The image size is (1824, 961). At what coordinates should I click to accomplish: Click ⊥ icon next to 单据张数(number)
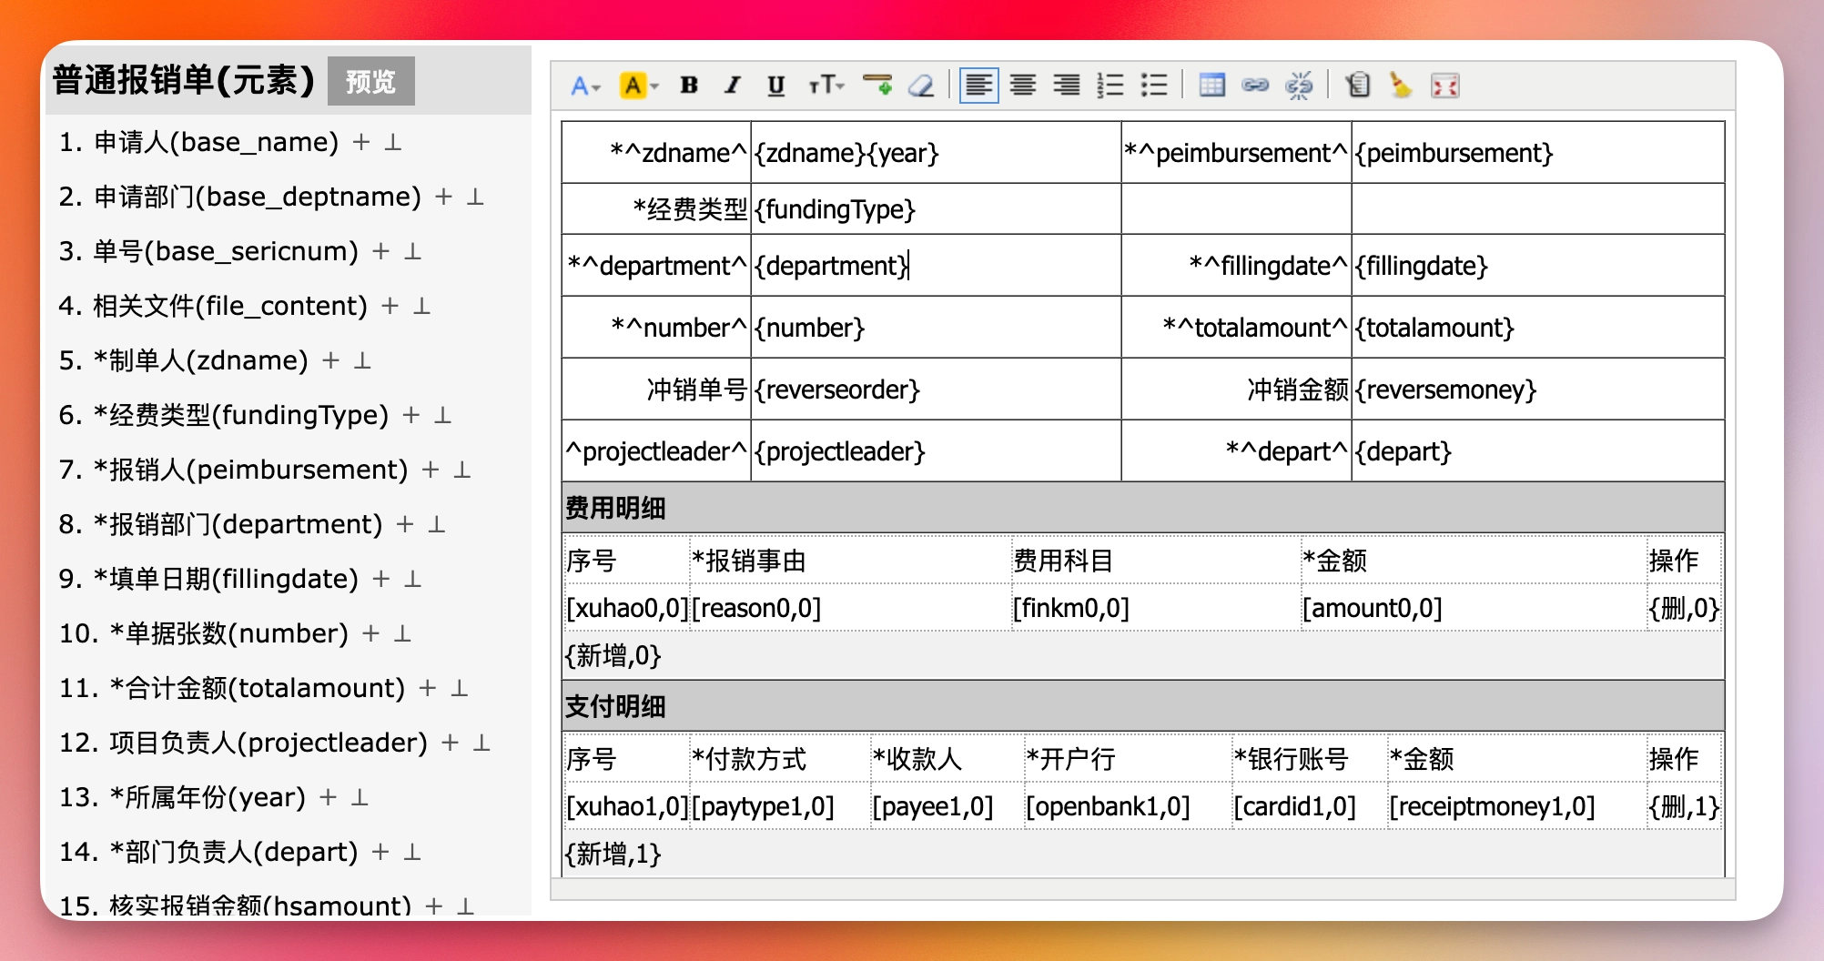click(x=402, y=633)
